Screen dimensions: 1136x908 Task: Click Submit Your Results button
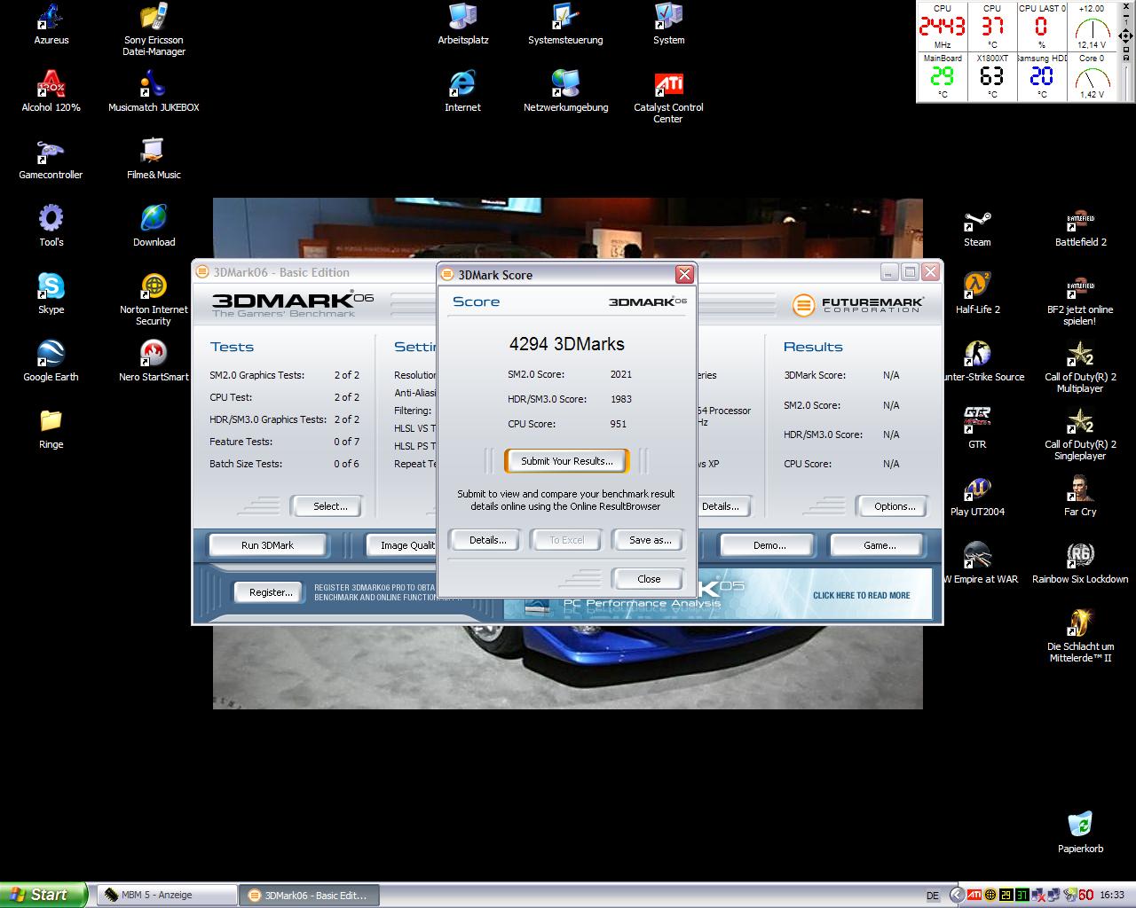coord(566,461)
